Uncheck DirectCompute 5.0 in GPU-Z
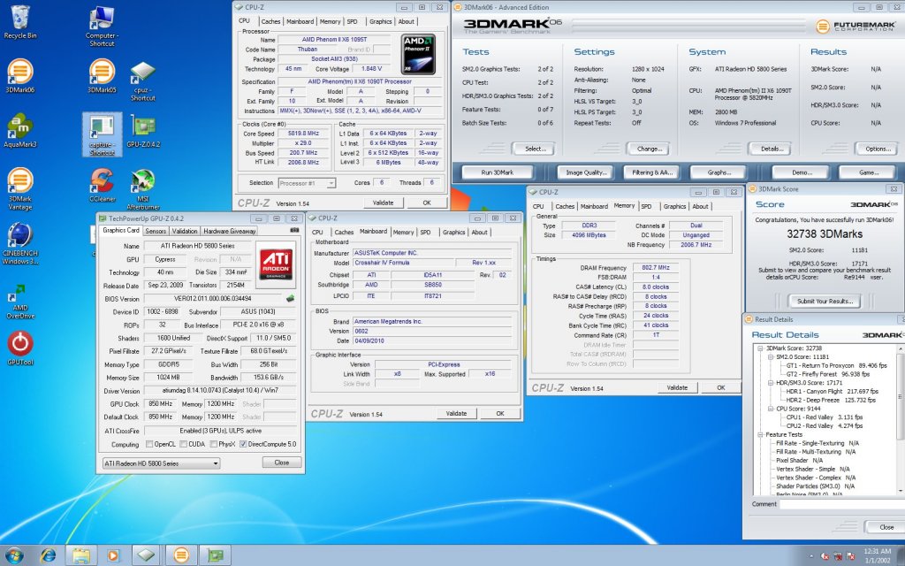905x566 pixels. click(243, 444)
